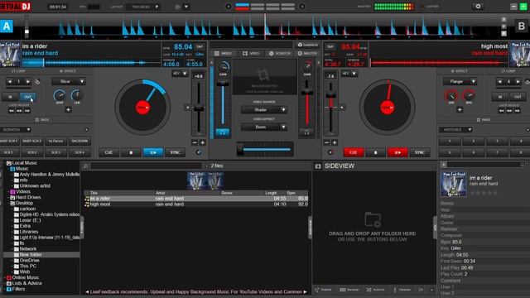Open right deck KEY dropdown
Viewport: 530px width, 298px height.
click(349, 74)
